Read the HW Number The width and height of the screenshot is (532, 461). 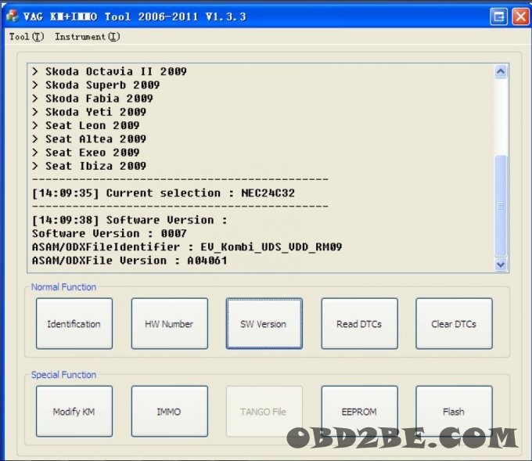(169, 323)
